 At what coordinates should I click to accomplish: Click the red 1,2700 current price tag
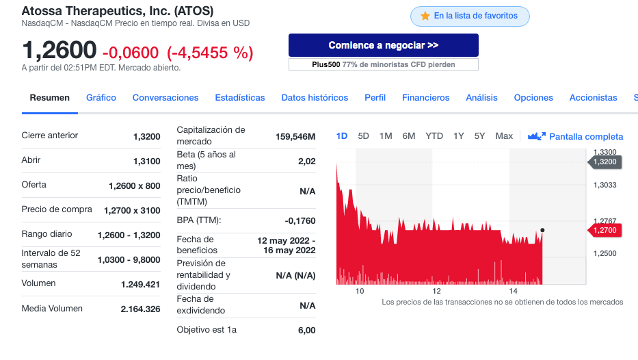coord(604,230)
